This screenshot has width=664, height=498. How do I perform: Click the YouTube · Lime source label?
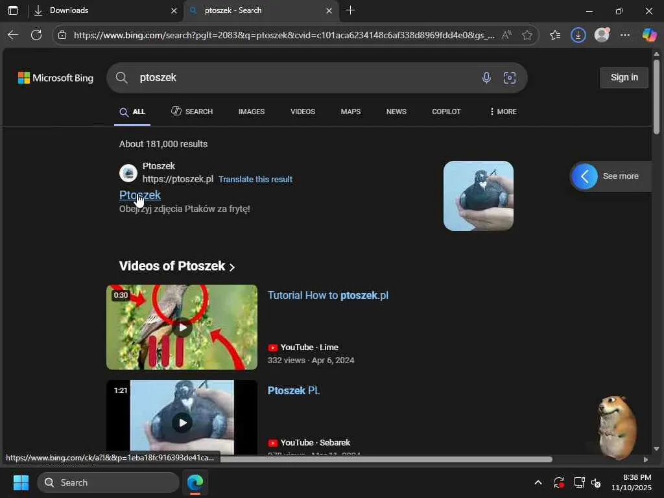[x=303, y=348]
